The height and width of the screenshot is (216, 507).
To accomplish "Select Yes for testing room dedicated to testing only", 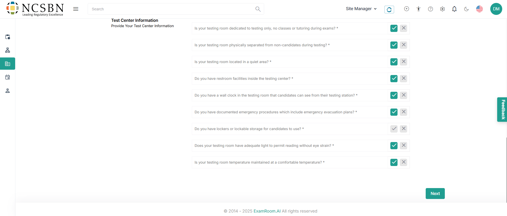I will [394, 28].
